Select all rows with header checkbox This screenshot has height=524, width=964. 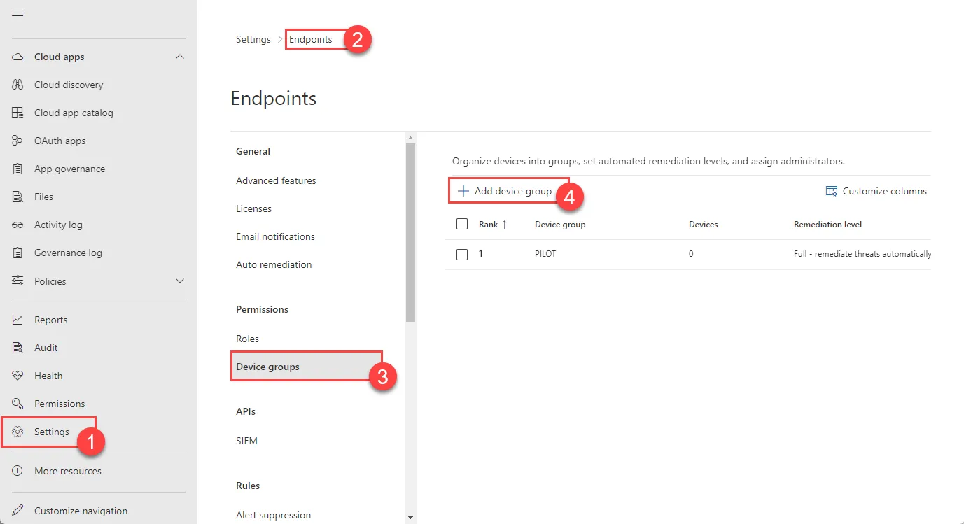tap(461, 224)
